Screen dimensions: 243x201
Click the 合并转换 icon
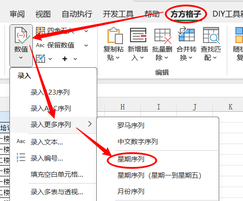(186, 34)
